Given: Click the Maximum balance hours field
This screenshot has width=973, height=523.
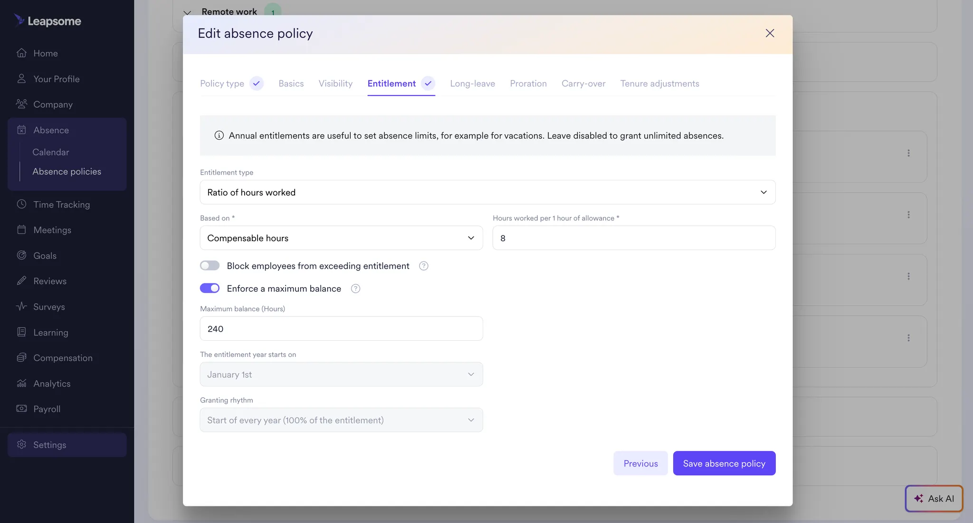Looking at the screenshot, I should (341, 328).
